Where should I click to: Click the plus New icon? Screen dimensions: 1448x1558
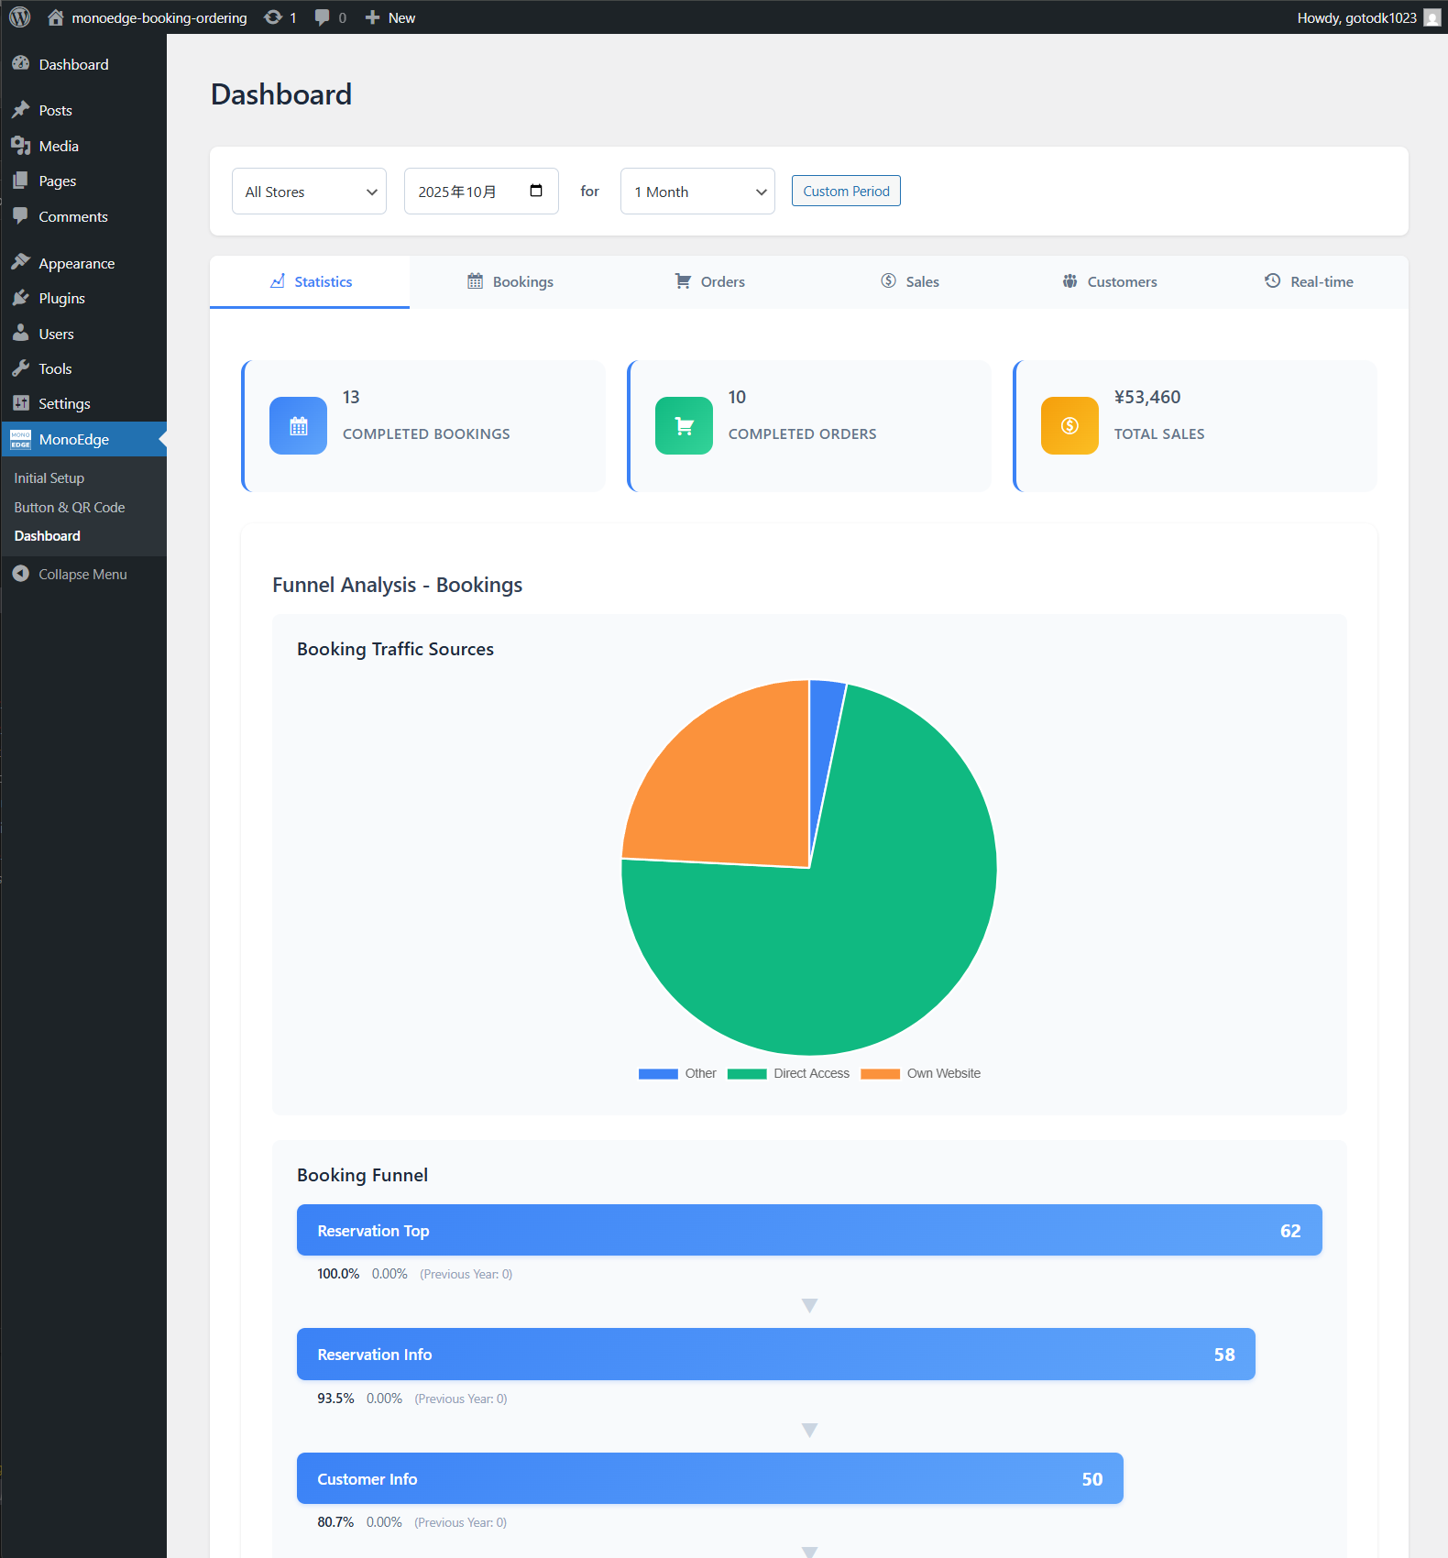pyautogui.click(x=372, y=17)
